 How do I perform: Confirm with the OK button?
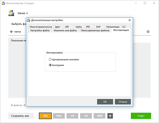coord(105,102)
